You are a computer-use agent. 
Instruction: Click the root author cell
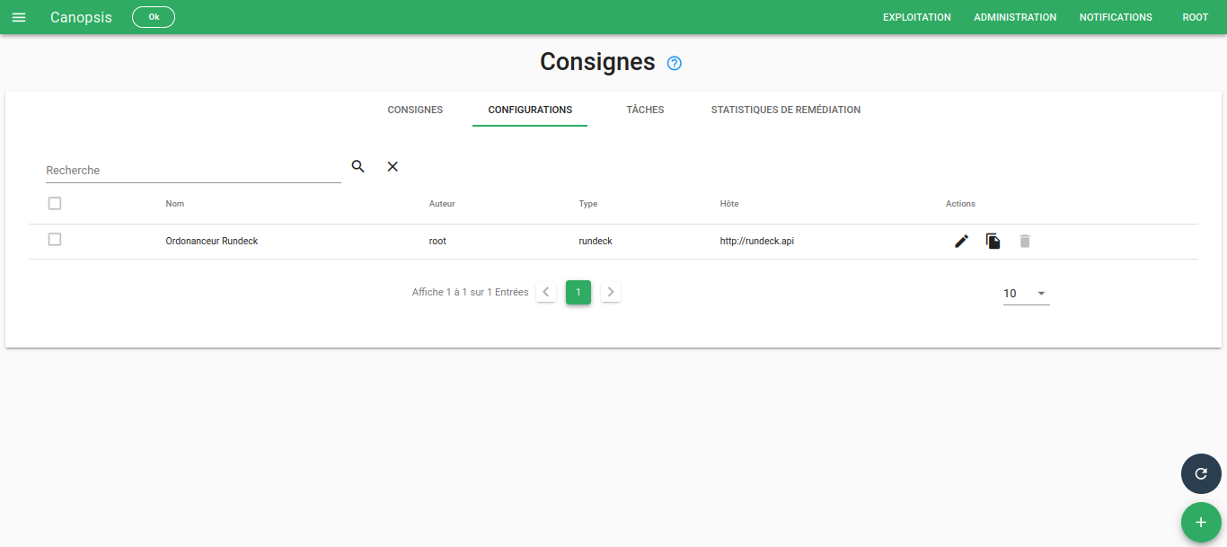coord(437,241)
